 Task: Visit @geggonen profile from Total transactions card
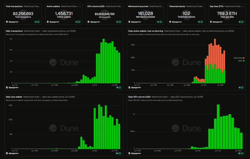13,22
